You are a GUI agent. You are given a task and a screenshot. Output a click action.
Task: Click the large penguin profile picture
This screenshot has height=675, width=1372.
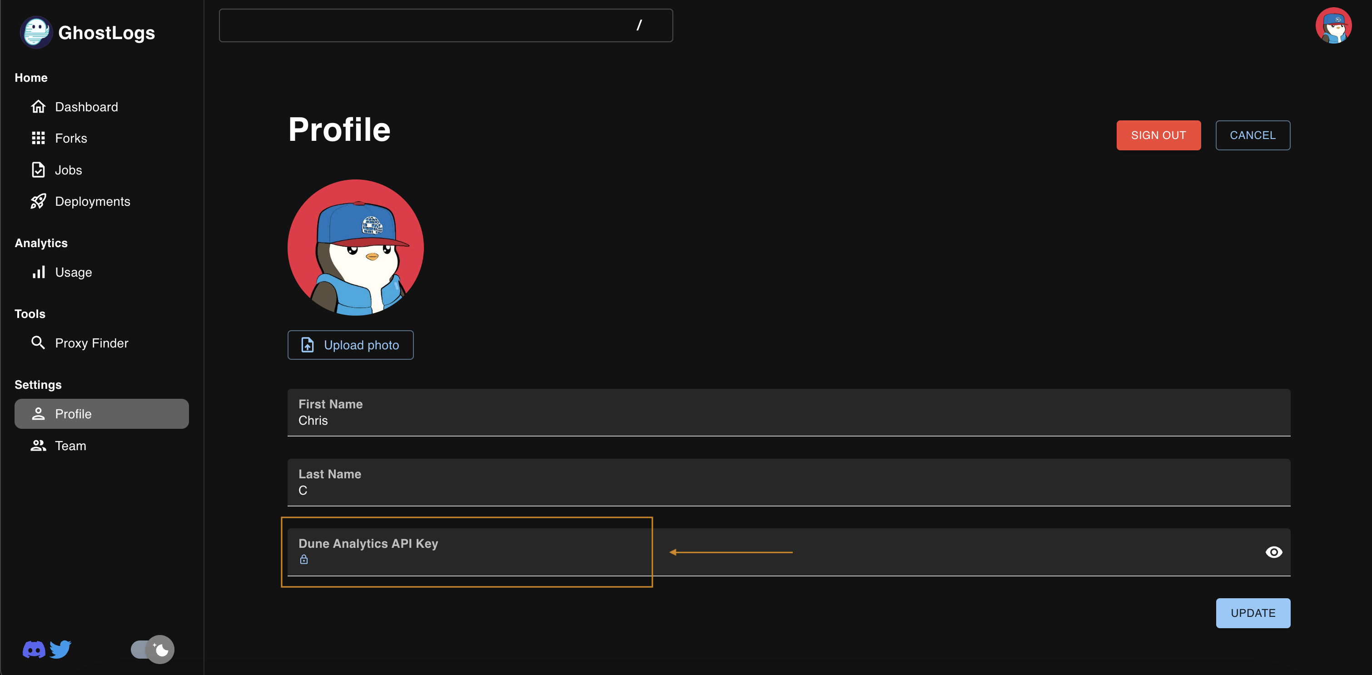click(356, 248)
